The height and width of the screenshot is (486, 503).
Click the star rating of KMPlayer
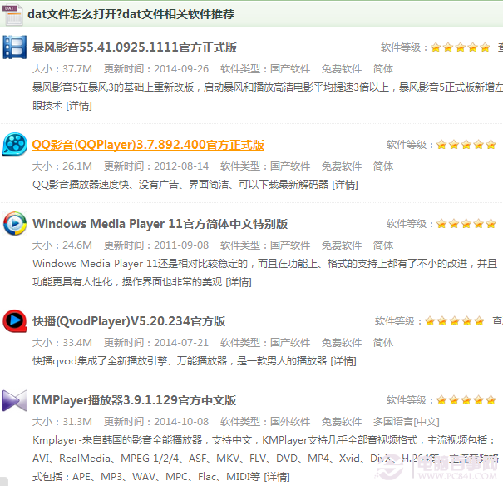tap(466, 400)
